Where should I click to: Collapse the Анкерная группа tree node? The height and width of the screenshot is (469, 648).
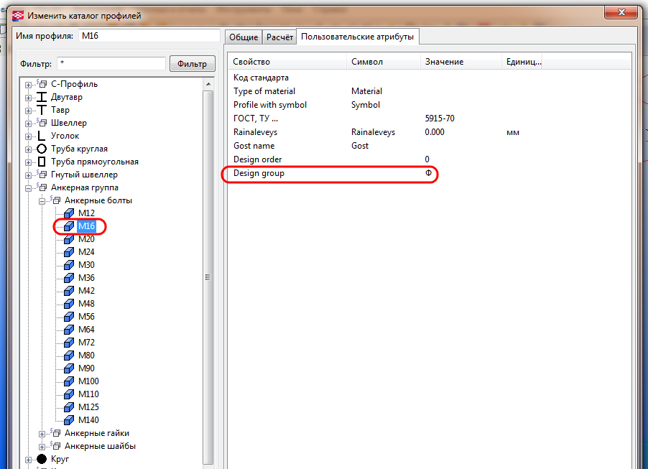pos(29,187)
